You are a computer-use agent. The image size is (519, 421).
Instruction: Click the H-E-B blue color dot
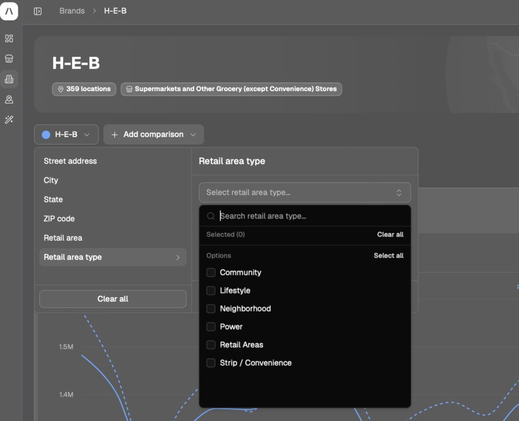point(46,135)
